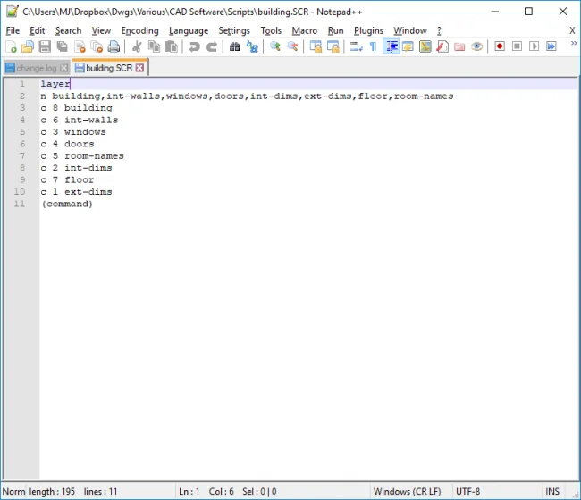Toggle the Word Wrap toolbar button
The image size is (581, 500).
[x=356, y=46]
